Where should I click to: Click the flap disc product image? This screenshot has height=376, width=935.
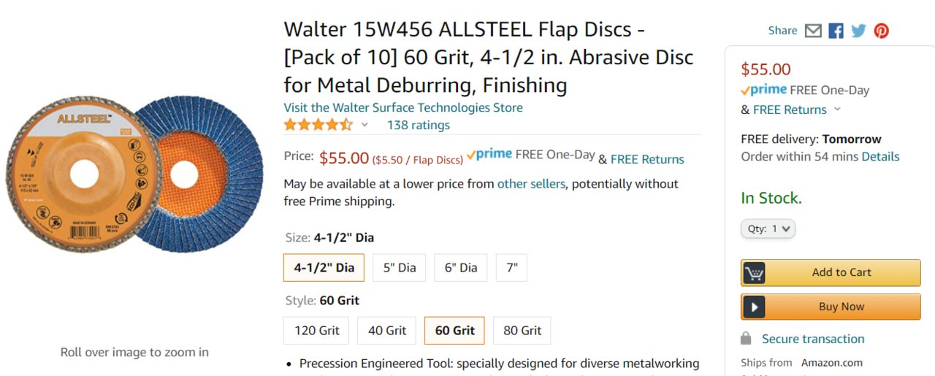point(134,174)
